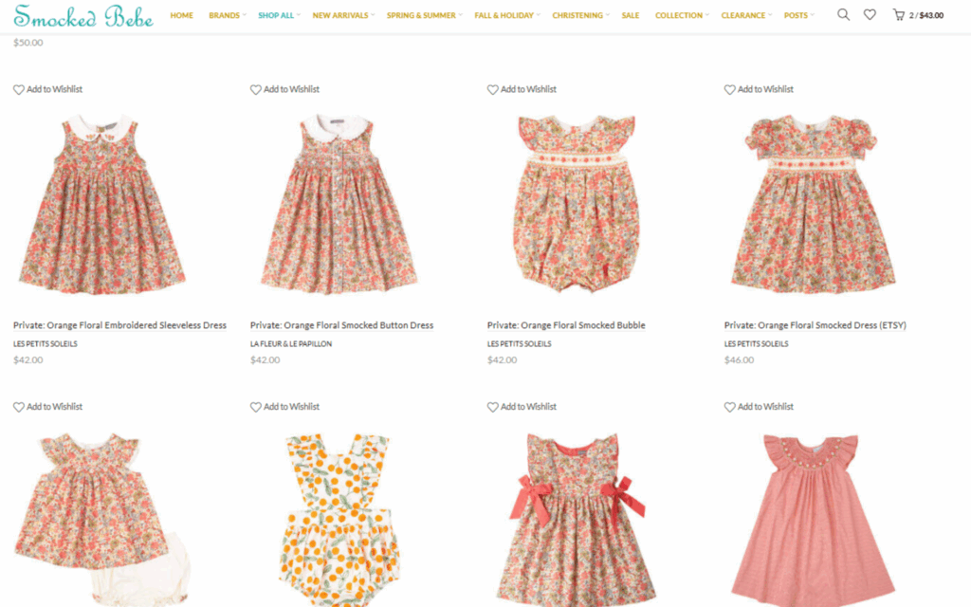Image resolution: width=971 pixels, height=607 pixels.
Task: View the Smocked Button Dress product image
Action: click(339, 203)
